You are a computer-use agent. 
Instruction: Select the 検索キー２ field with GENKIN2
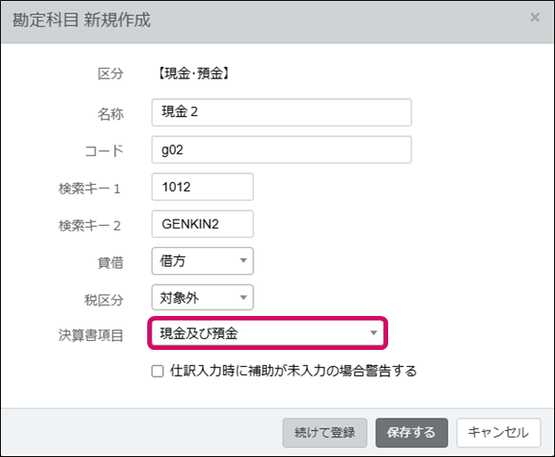[x=203, y=224]
